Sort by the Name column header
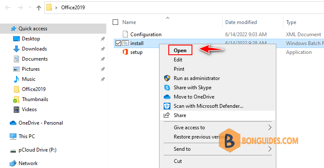The width and height of the screenshot is (324, 168). click(x=129, y=22)
